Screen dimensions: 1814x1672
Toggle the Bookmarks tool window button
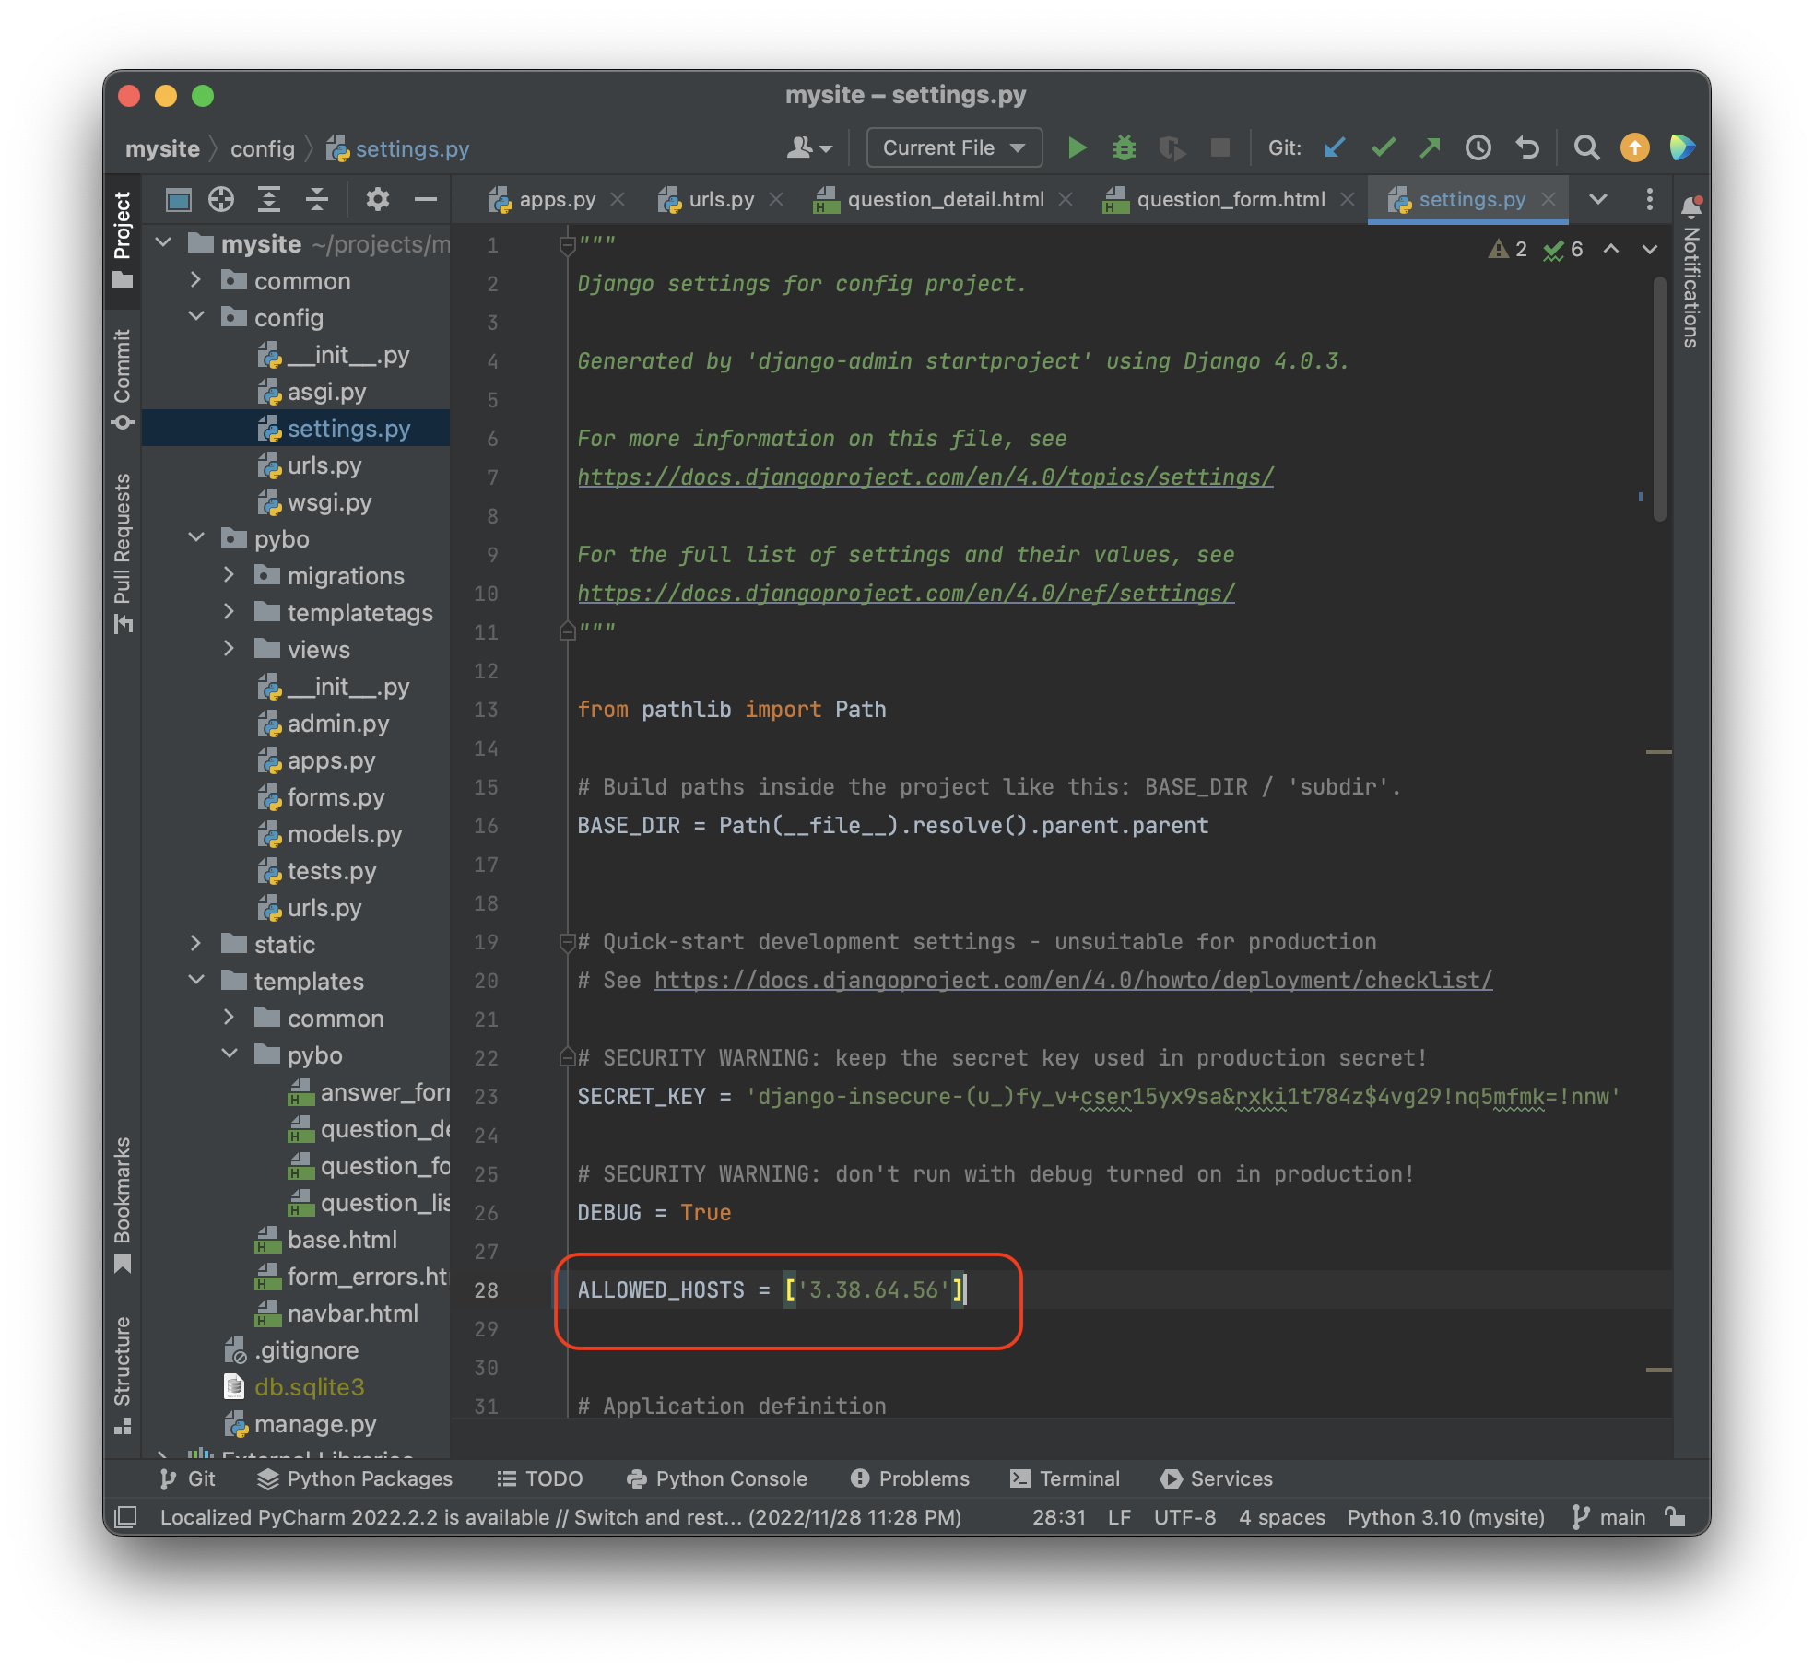[123, 1203]
